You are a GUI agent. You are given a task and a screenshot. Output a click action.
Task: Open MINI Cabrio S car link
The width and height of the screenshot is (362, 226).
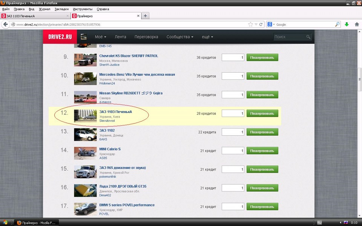(110, 149)
